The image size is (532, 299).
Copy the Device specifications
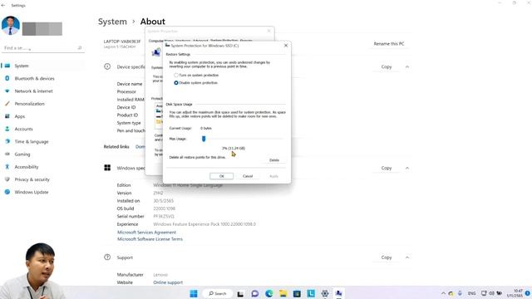point(386,66)
